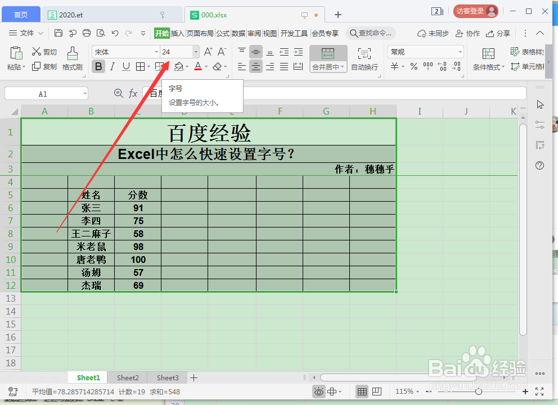Open the 公式 ribbon tab
This screenshot has height=405, width=558.
[223, 33]
